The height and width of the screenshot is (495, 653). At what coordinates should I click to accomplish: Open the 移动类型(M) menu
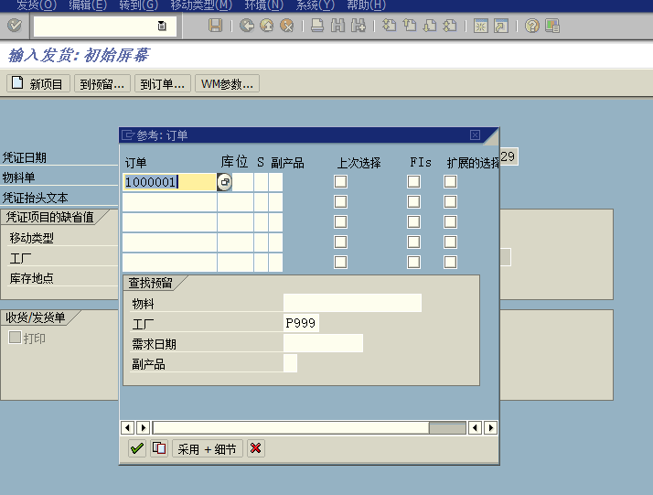click(x=201, y=5)
